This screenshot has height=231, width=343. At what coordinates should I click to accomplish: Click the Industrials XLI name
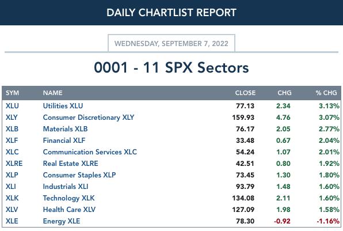click(x=66, y=187)
